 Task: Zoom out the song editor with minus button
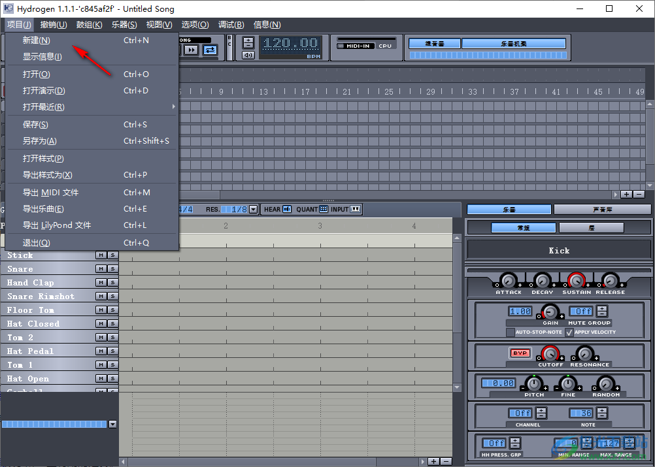(x=639, y=194)
